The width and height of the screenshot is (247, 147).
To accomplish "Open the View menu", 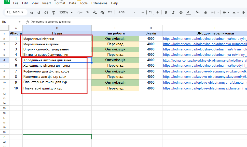I will pyautogui.click(x=35, y=3).
